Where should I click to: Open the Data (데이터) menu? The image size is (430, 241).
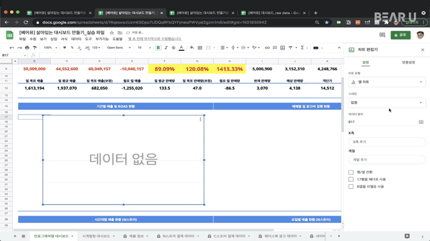click(x=76, y=39)
